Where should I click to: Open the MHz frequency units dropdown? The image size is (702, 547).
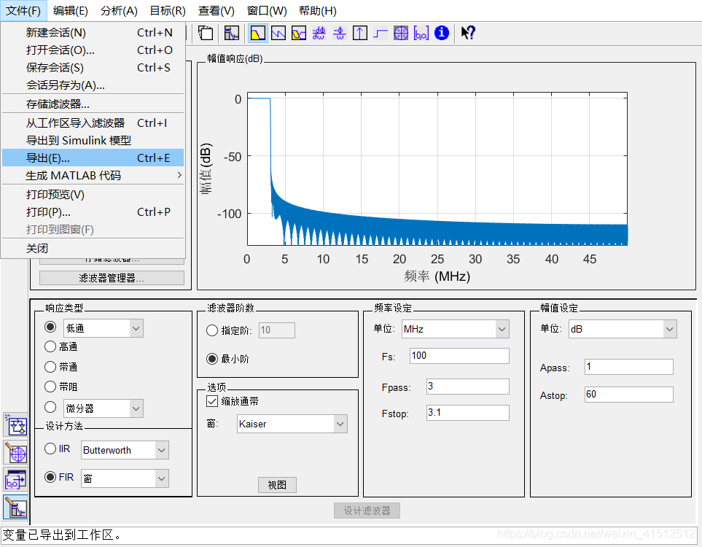pos(456,329)
